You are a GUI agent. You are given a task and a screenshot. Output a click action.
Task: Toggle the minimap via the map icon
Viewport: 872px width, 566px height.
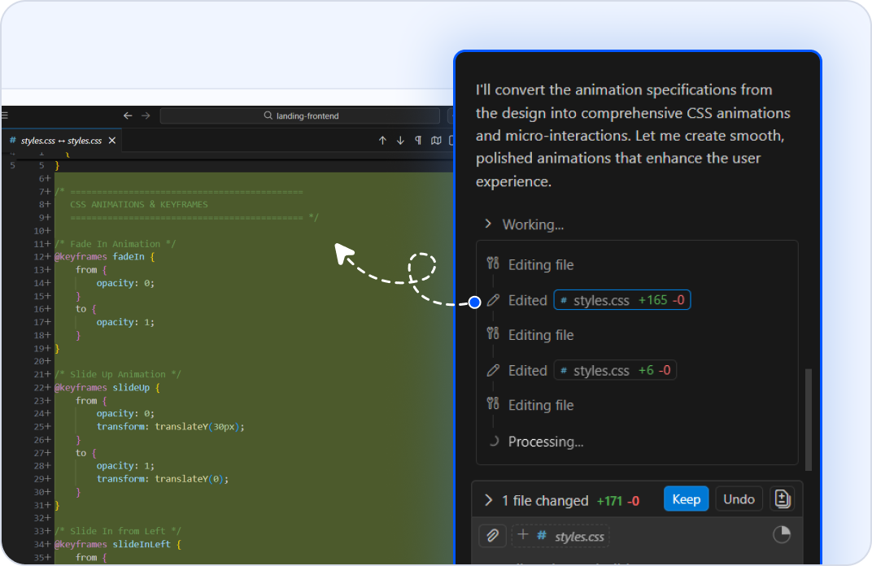pos(437,140)
